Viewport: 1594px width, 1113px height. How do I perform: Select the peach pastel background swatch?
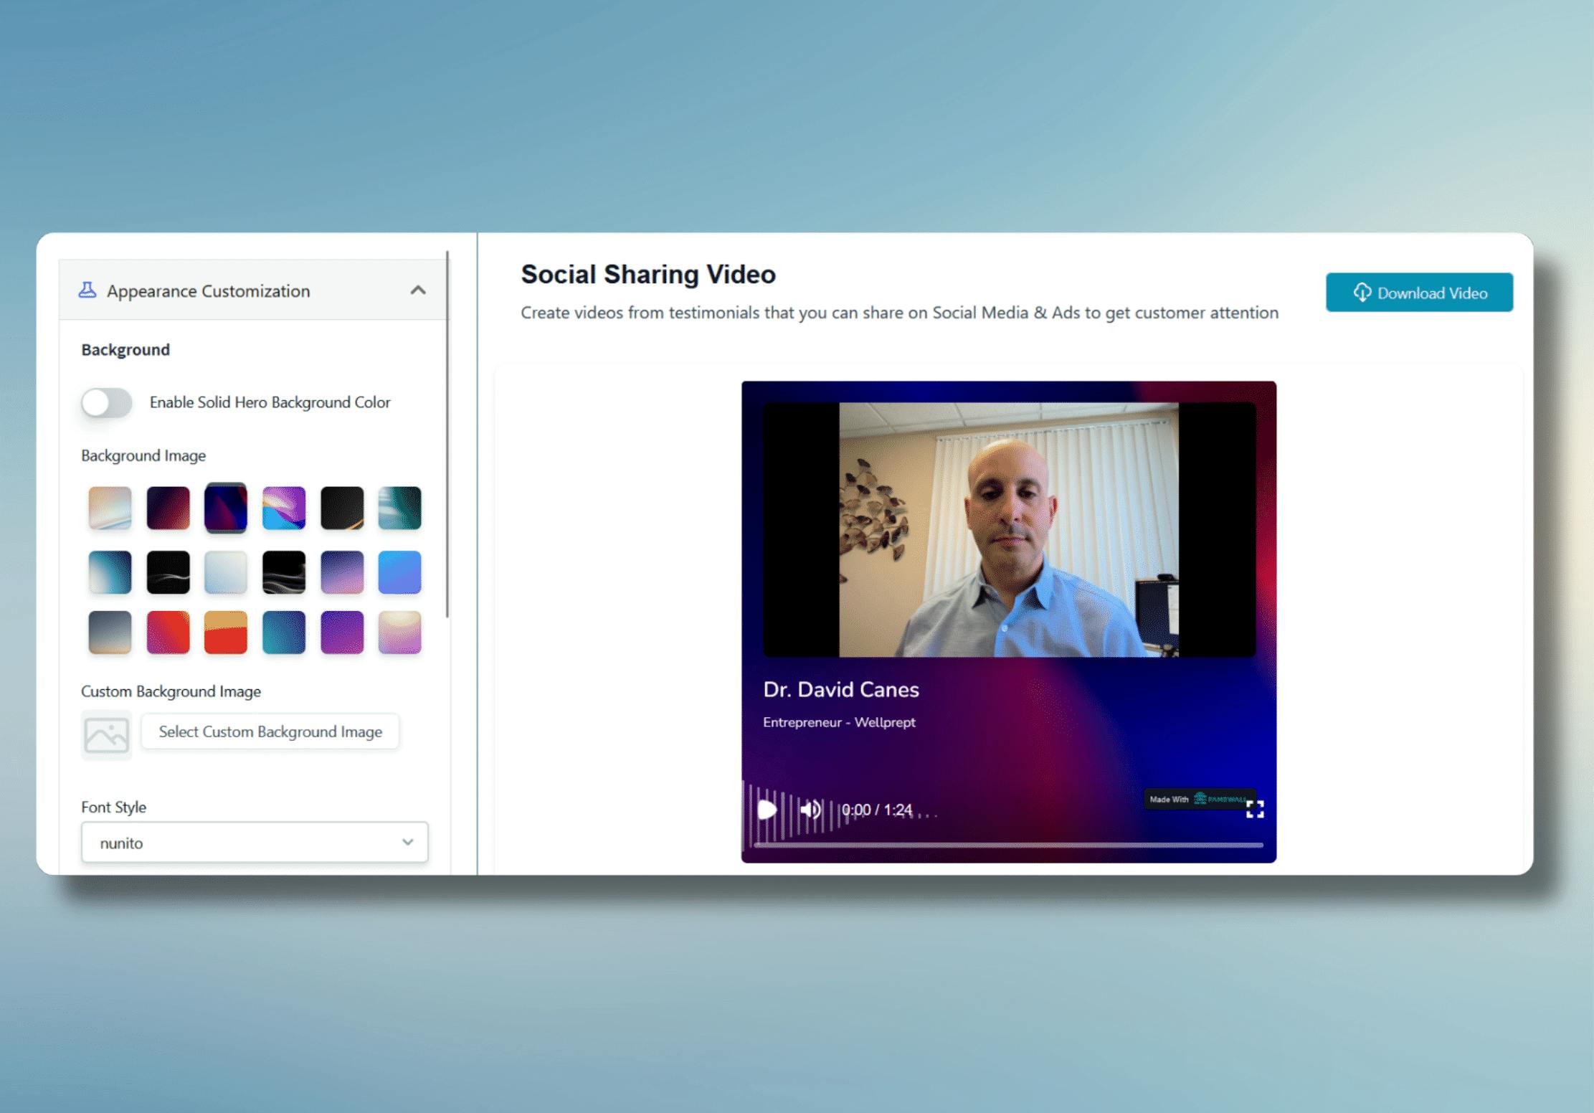(x=110, y=508)
